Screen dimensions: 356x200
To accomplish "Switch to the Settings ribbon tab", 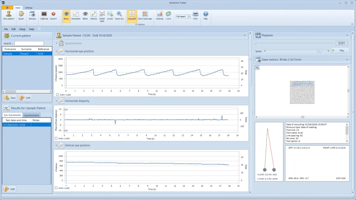I will tap(29, 8).
